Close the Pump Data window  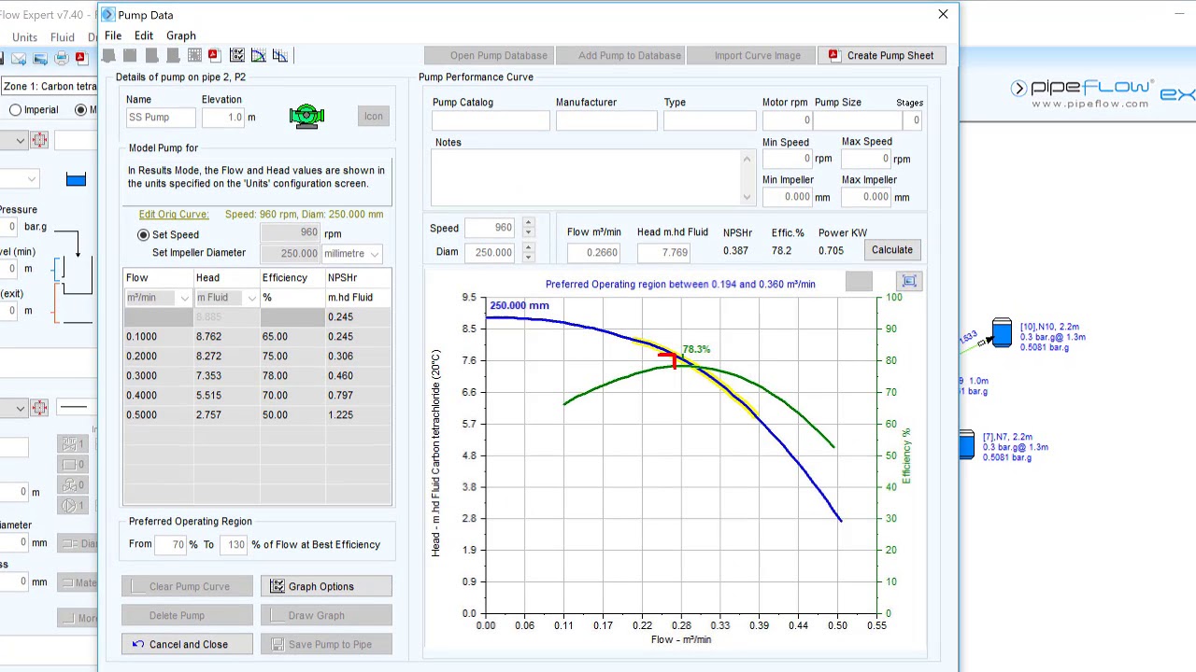tap(943, 14)
